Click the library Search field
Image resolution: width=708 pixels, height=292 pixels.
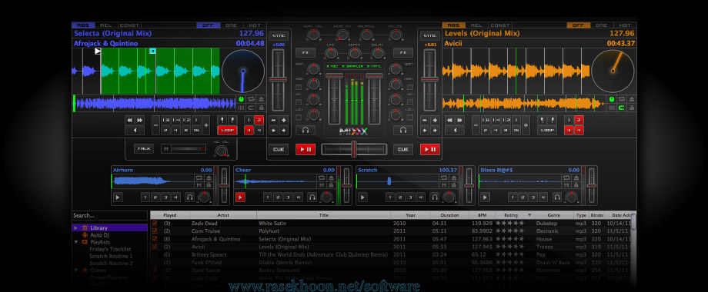[110, 215]
